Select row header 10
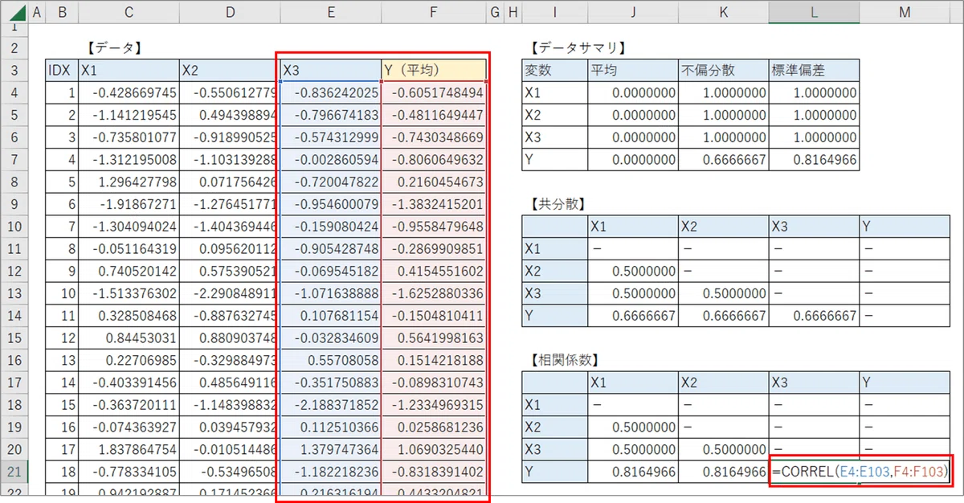 [x=14, y=227]
